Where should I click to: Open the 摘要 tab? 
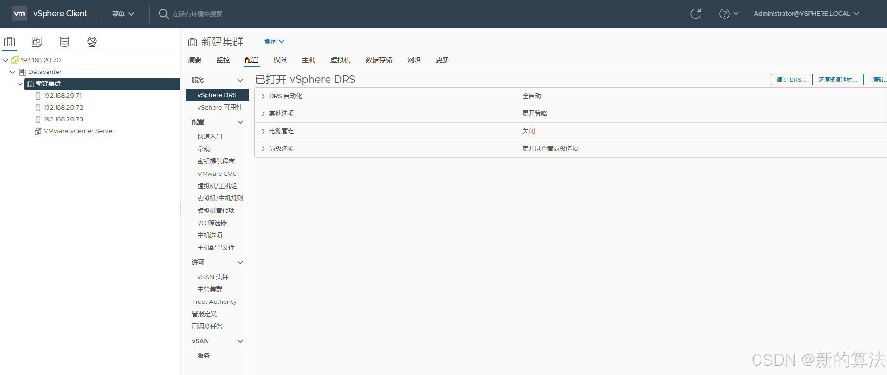tap(195, 60)
